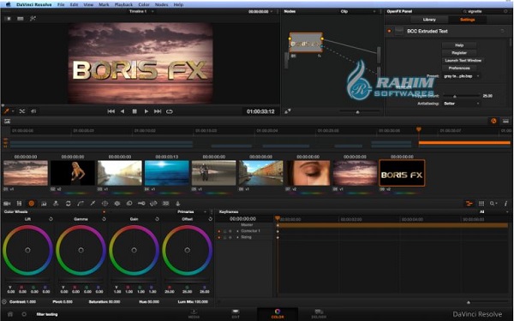
Task: Toggle clip timeline view icon above the ruler
Action: tap(7, 122)
